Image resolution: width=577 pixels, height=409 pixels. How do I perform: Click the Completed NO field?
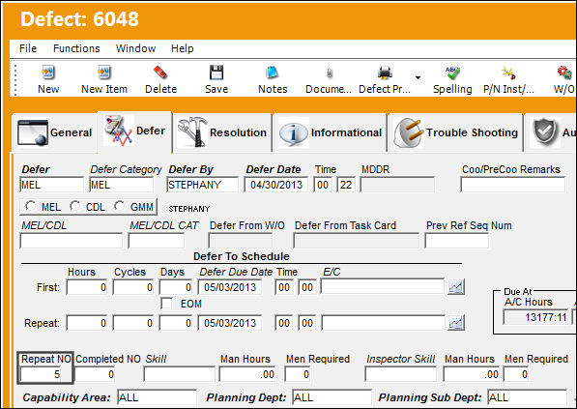(96, 374)
